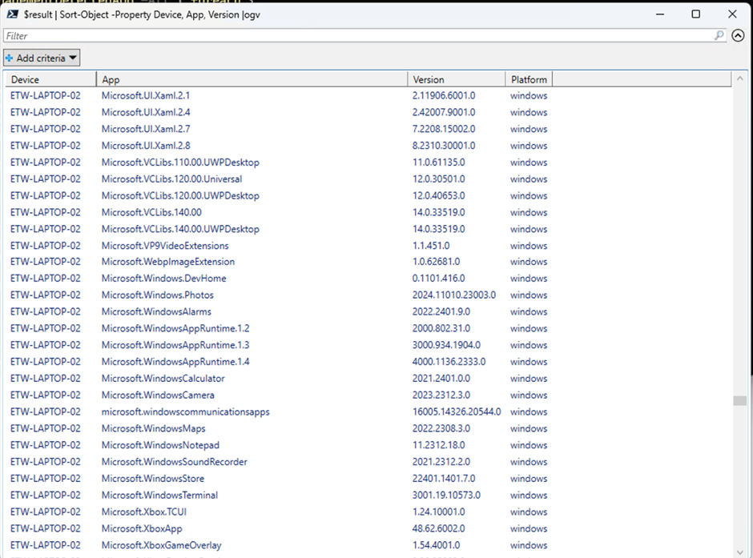Select Microsoft.XboxApp row
Viewport: 753px width, 558px height.
pos(368,528)
